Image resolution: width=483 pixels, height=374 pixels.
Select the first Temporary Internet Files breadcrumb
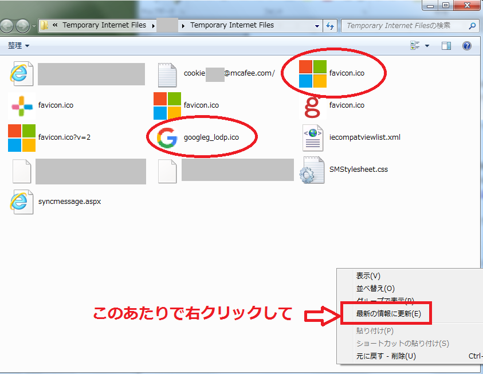point(104,25)
